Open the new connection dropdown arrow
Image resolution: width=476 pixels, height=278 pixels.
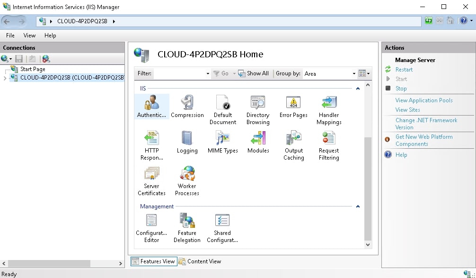pyautogui.click(x=10, y=59)
